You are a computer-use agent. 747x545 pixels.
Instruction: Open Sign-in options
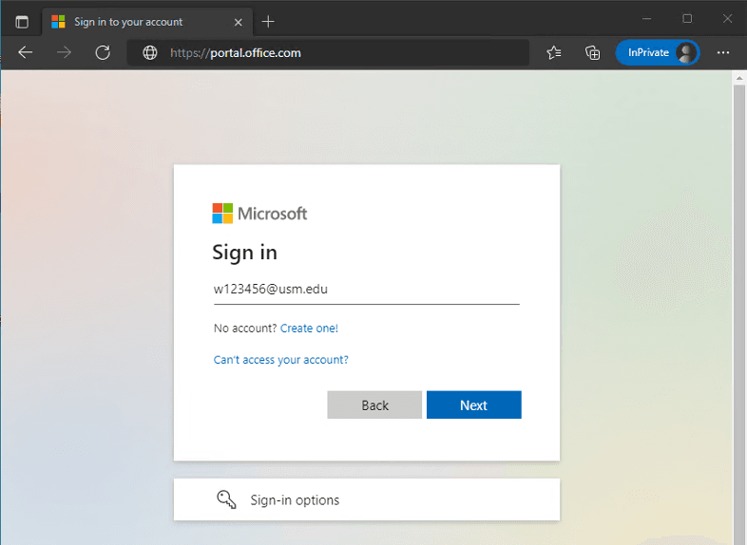click(x=367, y=499)
